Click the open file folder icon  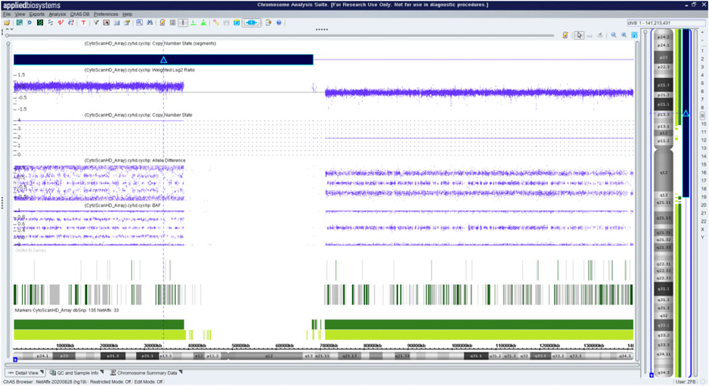click(7, 23)
